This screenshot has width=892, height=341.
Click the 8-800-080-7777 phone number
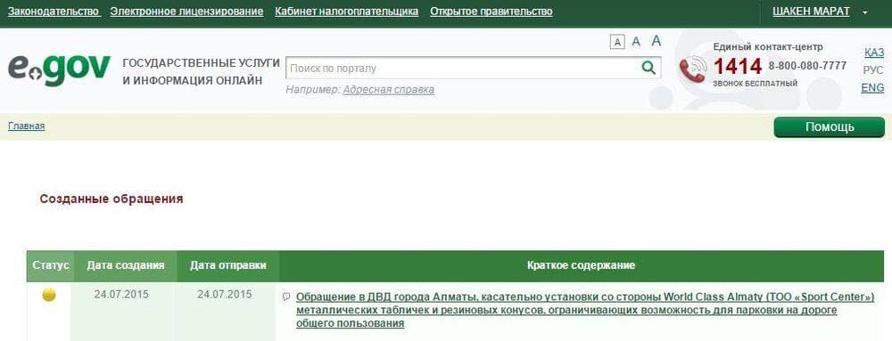click(807, 66)
